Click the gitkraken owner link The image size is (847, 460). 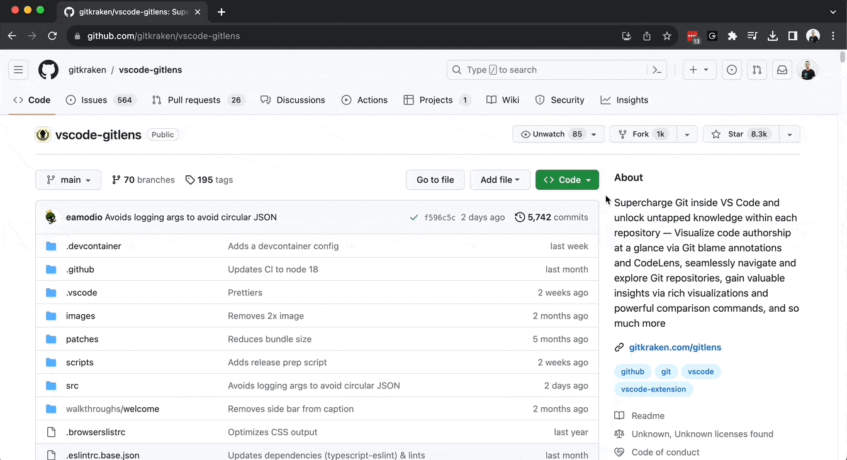87,70
